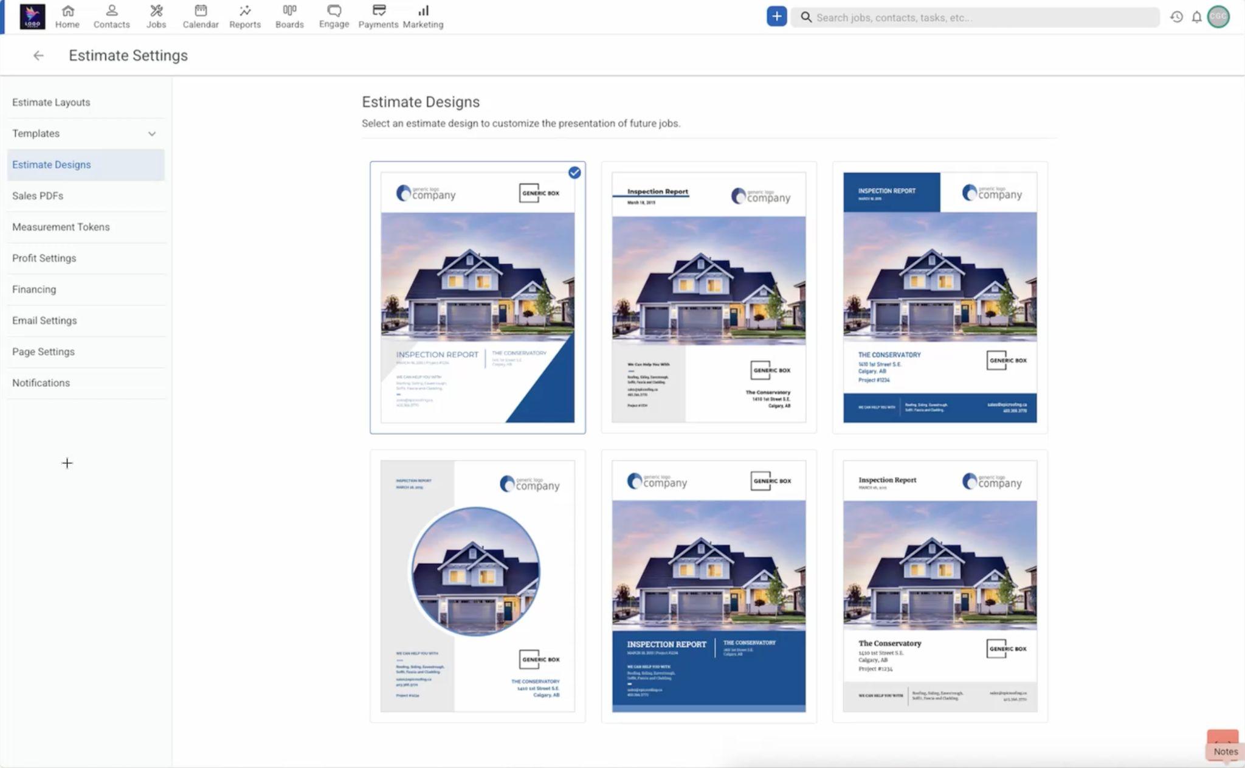1245x768 pixels.
Task: Click the back arrow beside Estimate Settings
Action: (x=38, y=55)
